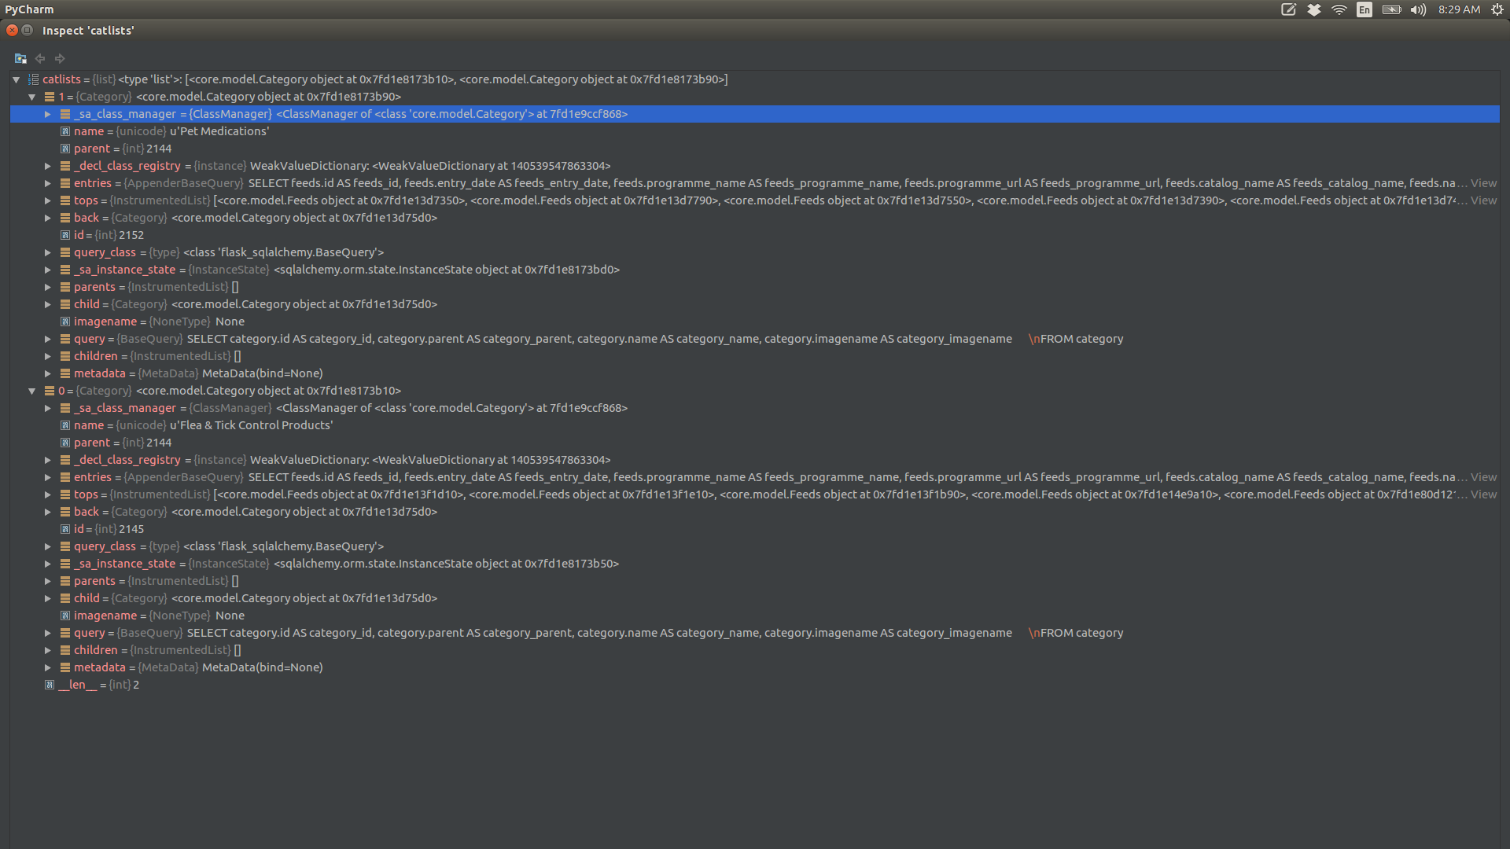The width and height of the screenshot is (1510, 849).
Task: Expand metadata row under category 2152
Action: click(x=47, y=373)
